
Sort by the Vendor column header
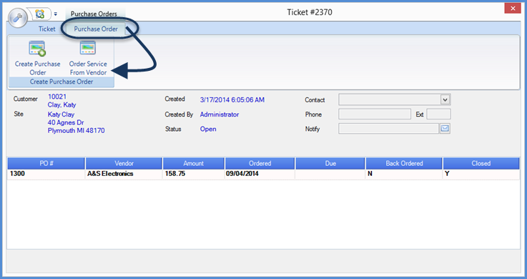124,163
